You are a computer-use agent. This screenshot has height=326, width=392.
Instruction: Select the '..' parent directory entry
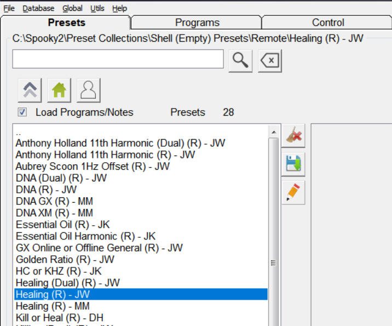(x=19, y=133)
